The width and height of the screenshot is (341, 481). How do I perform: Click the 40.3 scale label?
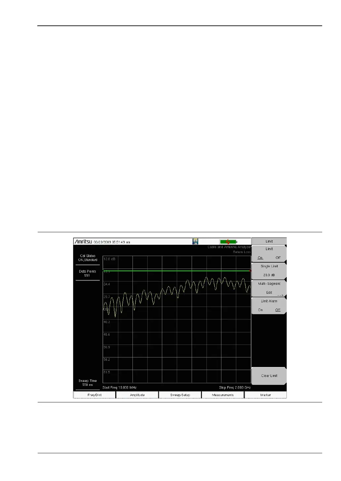point(107,322)
